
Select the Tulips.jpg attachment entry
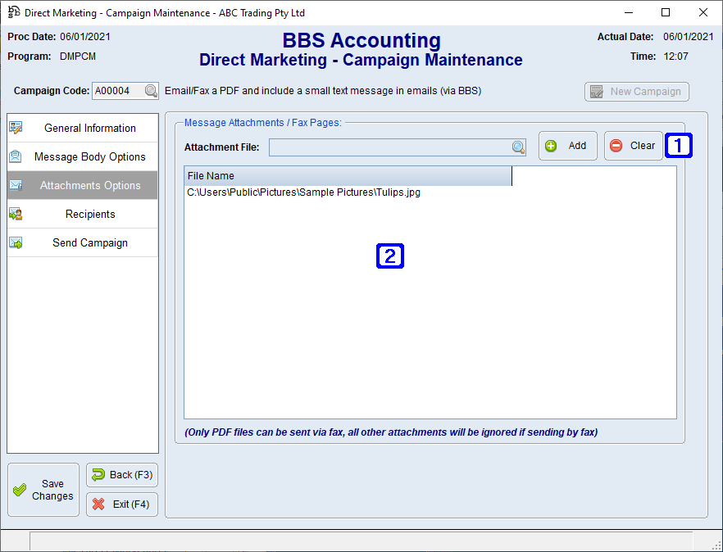point(303,192)
